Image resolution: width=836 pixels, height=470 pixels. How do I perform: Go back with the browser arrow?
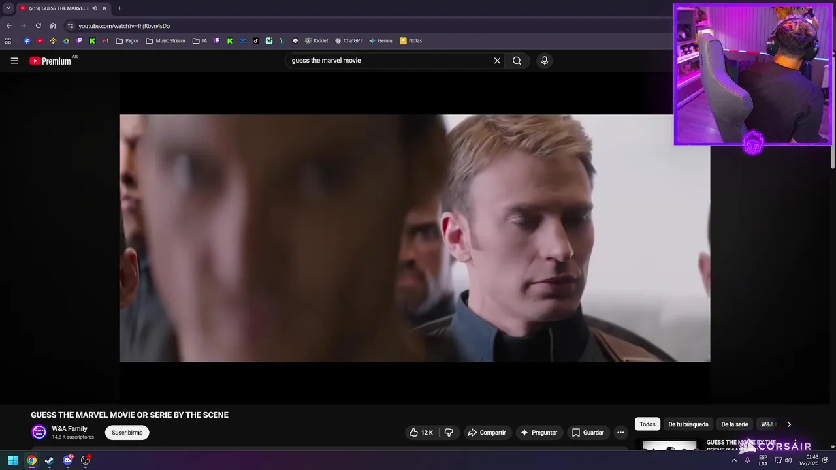coord(8,26)
